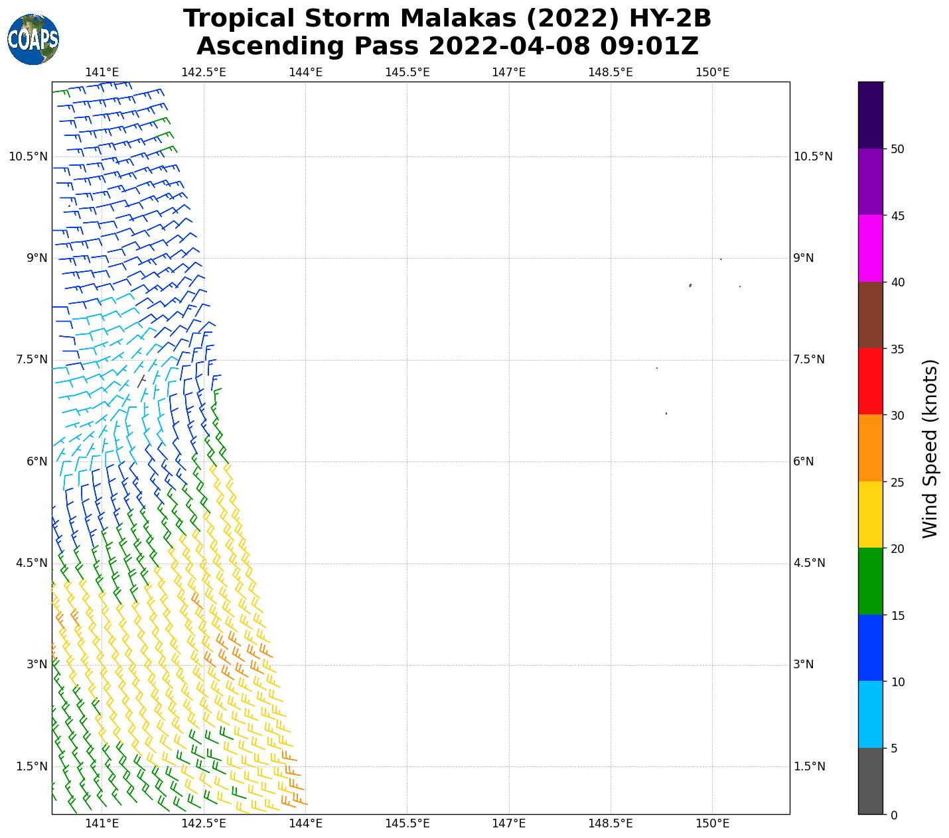Choose the orange 25–30 knots colorbar segment

point(870,448)
